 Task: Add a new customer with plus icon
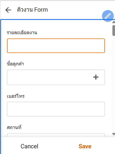[96, 77]
